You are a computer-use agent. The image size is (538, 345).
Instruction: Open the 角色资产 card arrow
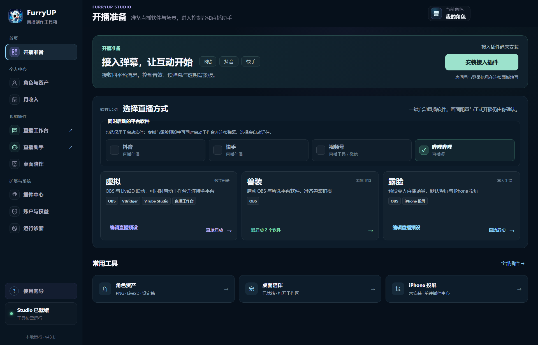click(x=226, y=289)
